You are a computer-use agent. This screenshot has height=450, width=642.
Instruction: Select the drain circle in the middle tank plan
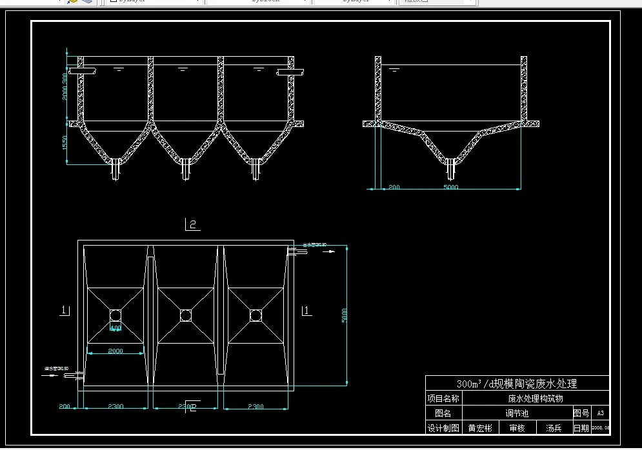click(x=185, y=315)
